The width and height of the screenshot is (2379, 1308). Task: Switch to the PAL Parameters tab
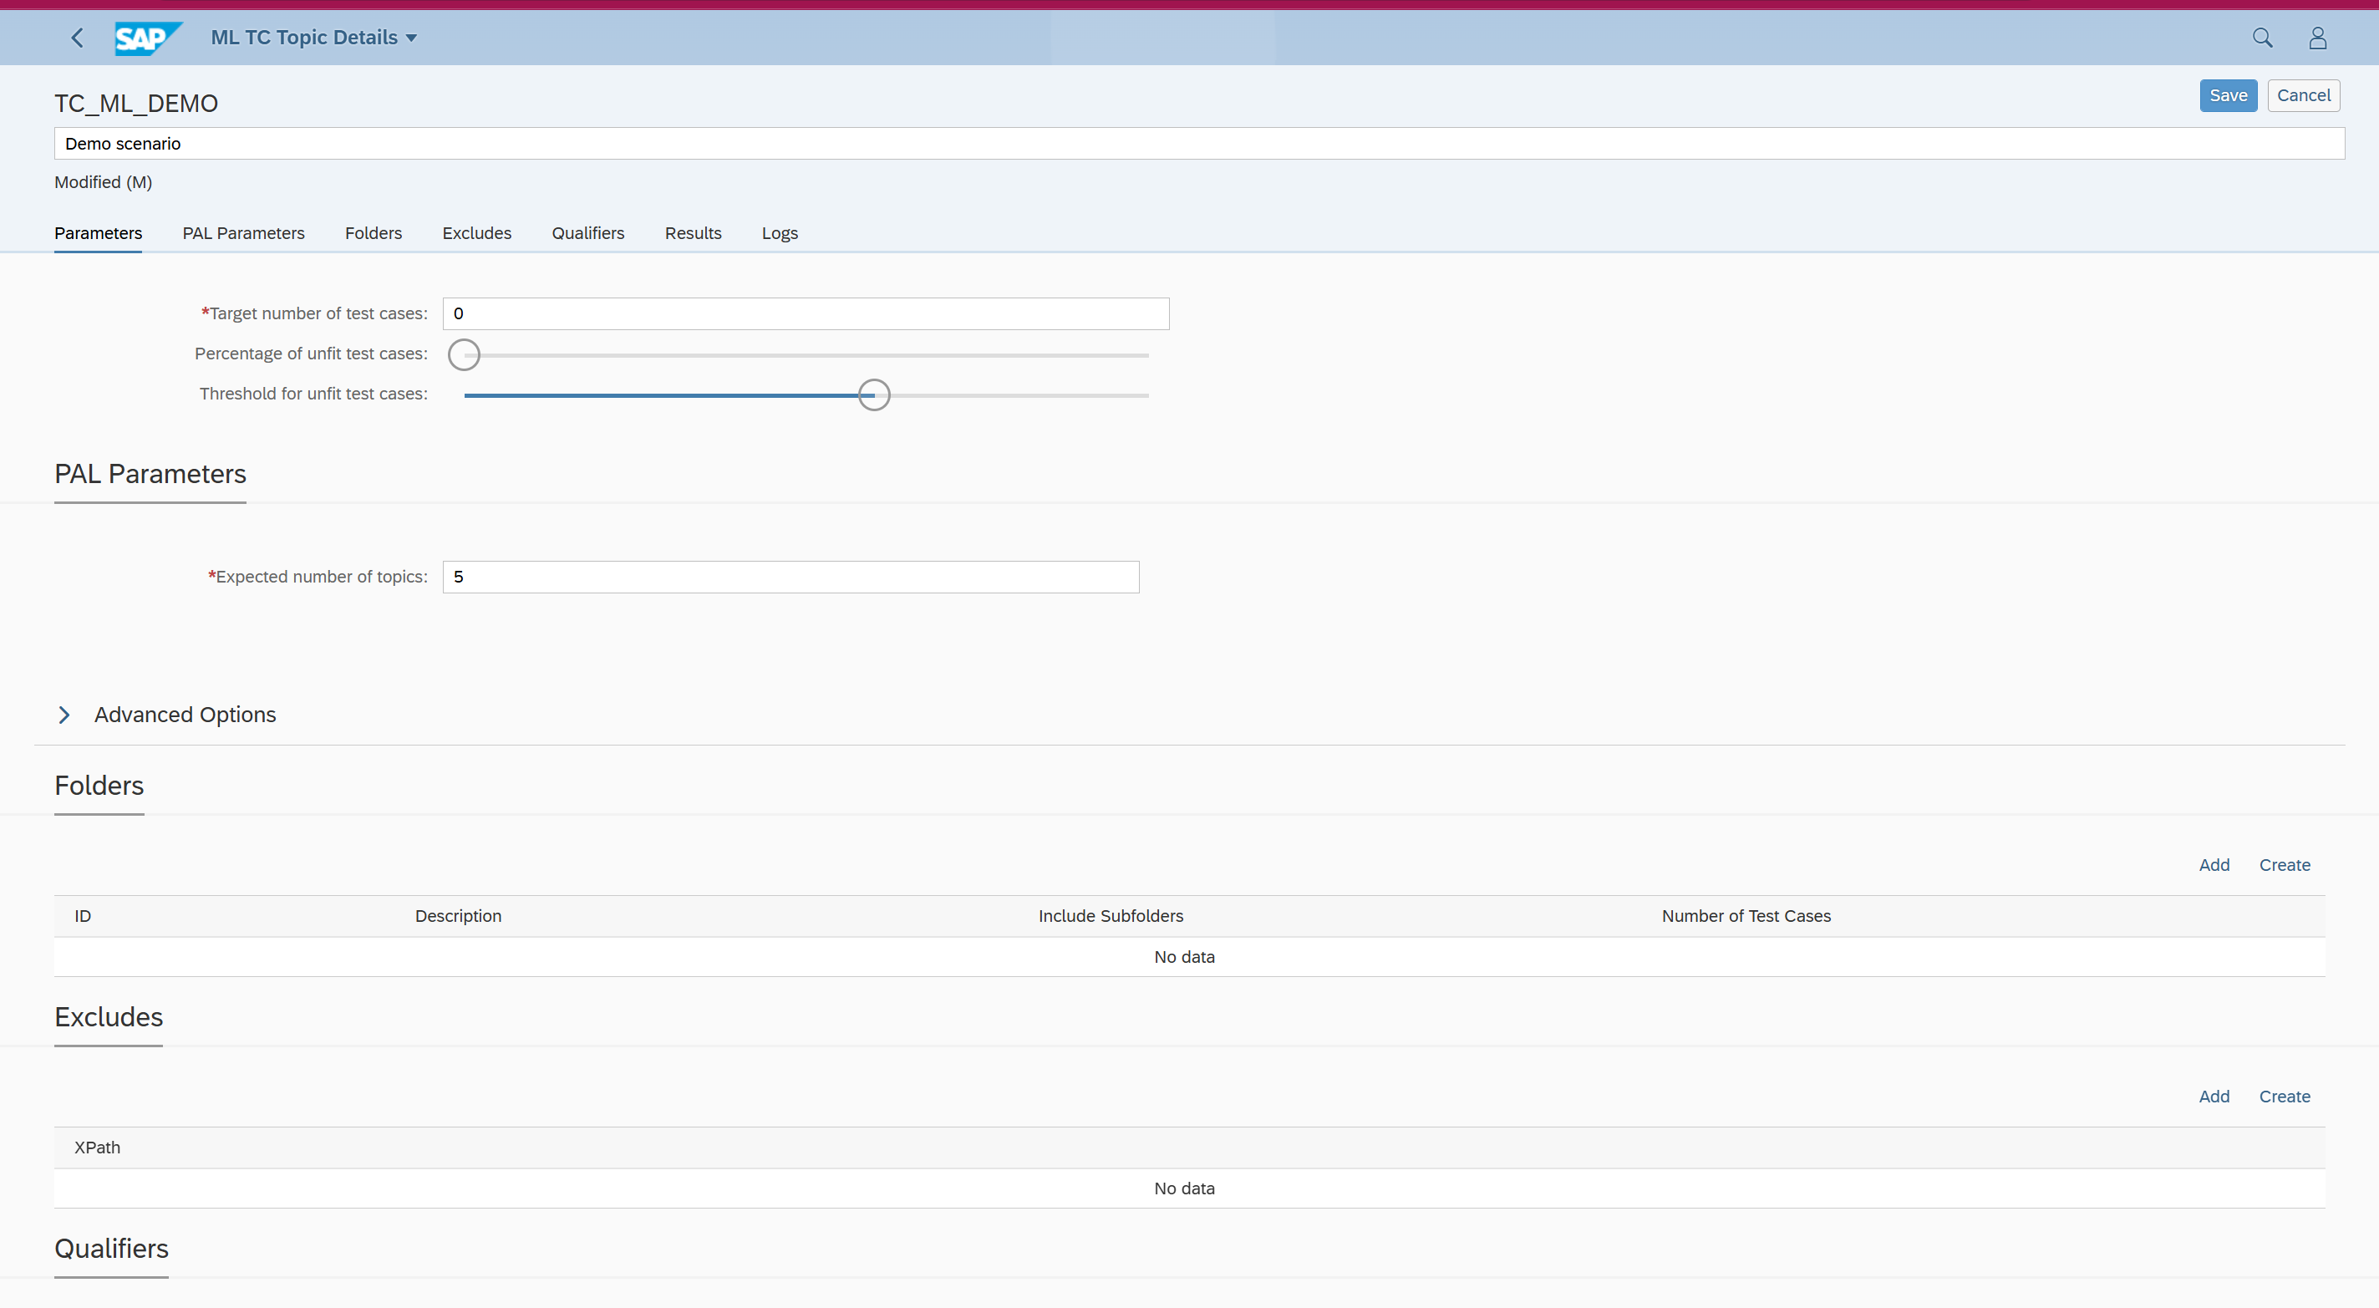click(x=243, y=233)
